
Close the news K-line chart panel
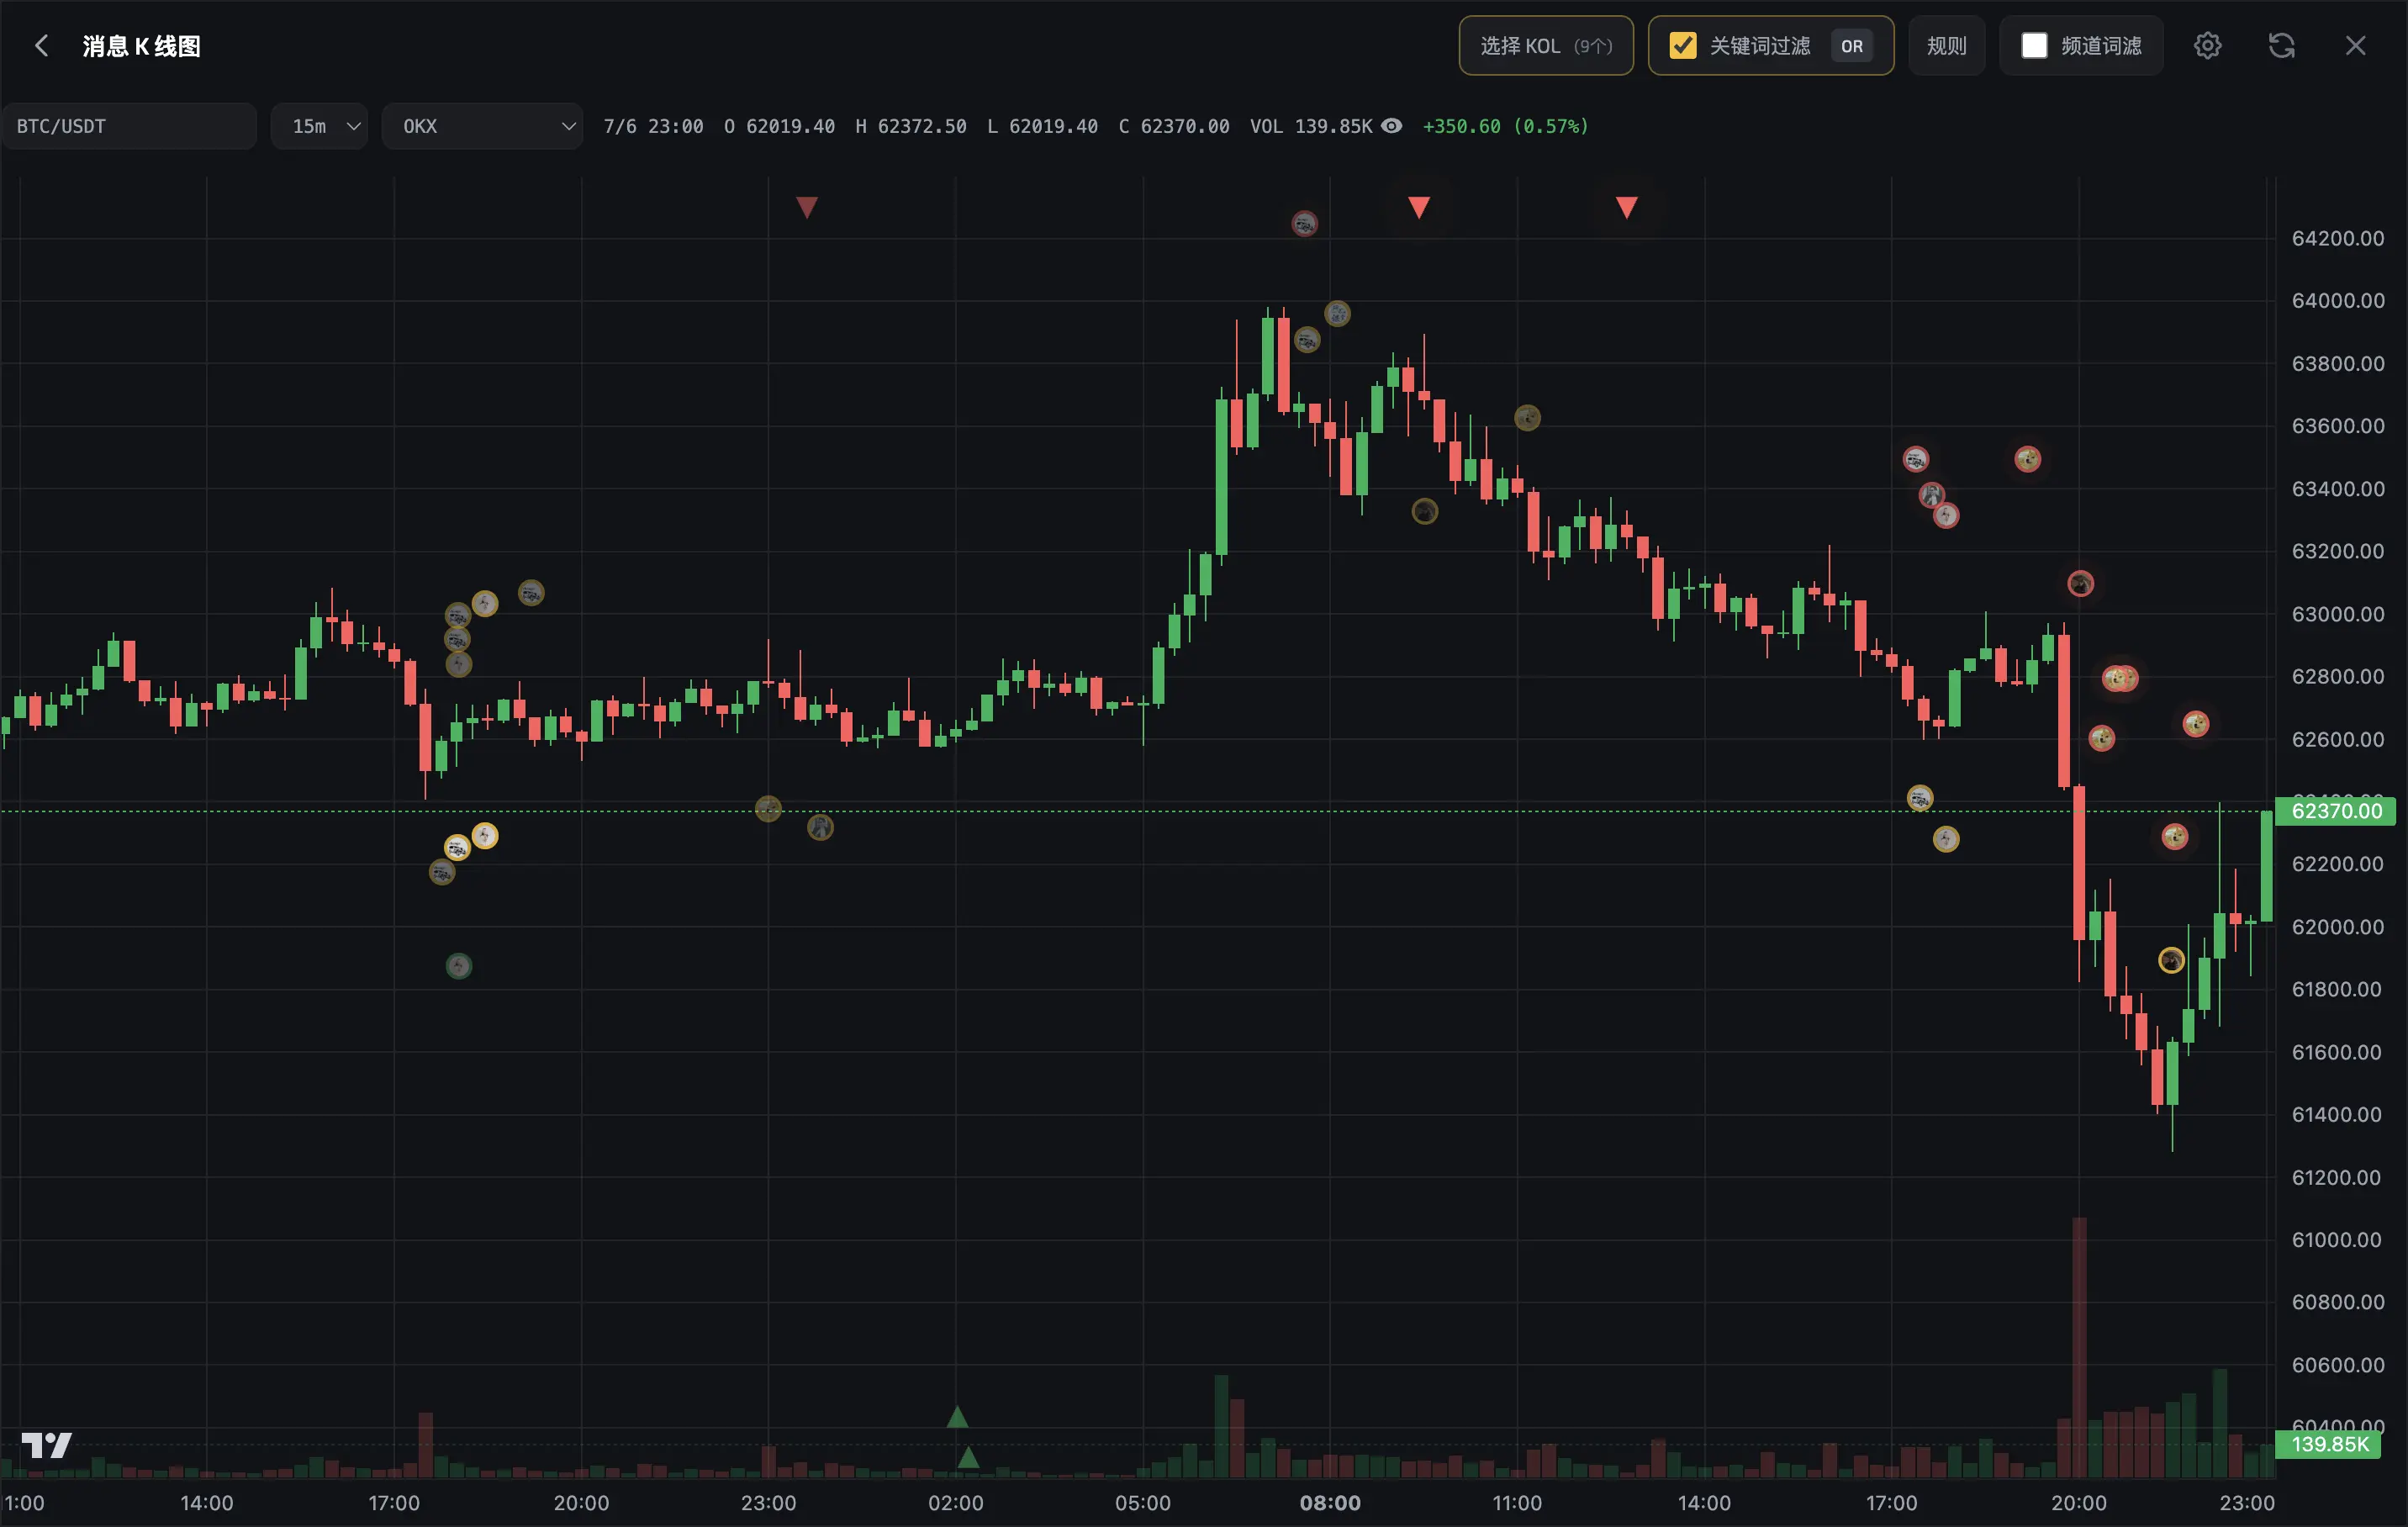coord(2355,45)
